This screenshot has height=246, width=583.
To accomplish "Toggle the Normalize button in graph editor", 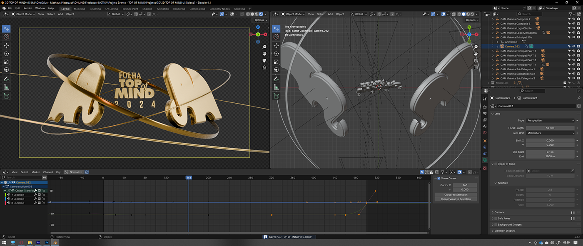I will coord(74,172).
